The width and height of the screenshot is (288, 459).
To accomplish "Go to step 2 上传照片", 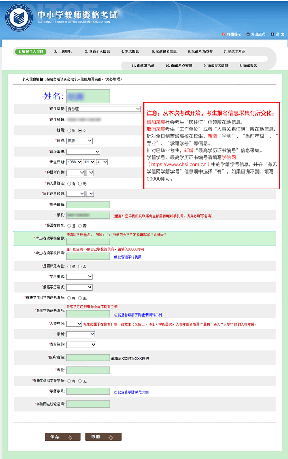I will click(63, 51).
